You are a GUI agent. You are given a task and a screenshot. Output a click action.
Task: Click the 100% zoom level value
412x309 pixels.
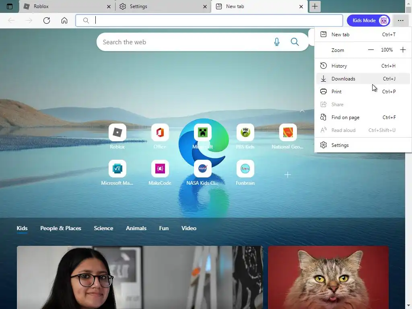387,50
